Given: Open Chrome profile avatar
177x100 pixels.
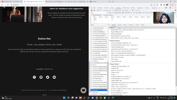Looking at the screenshot, I should (167, 5).
